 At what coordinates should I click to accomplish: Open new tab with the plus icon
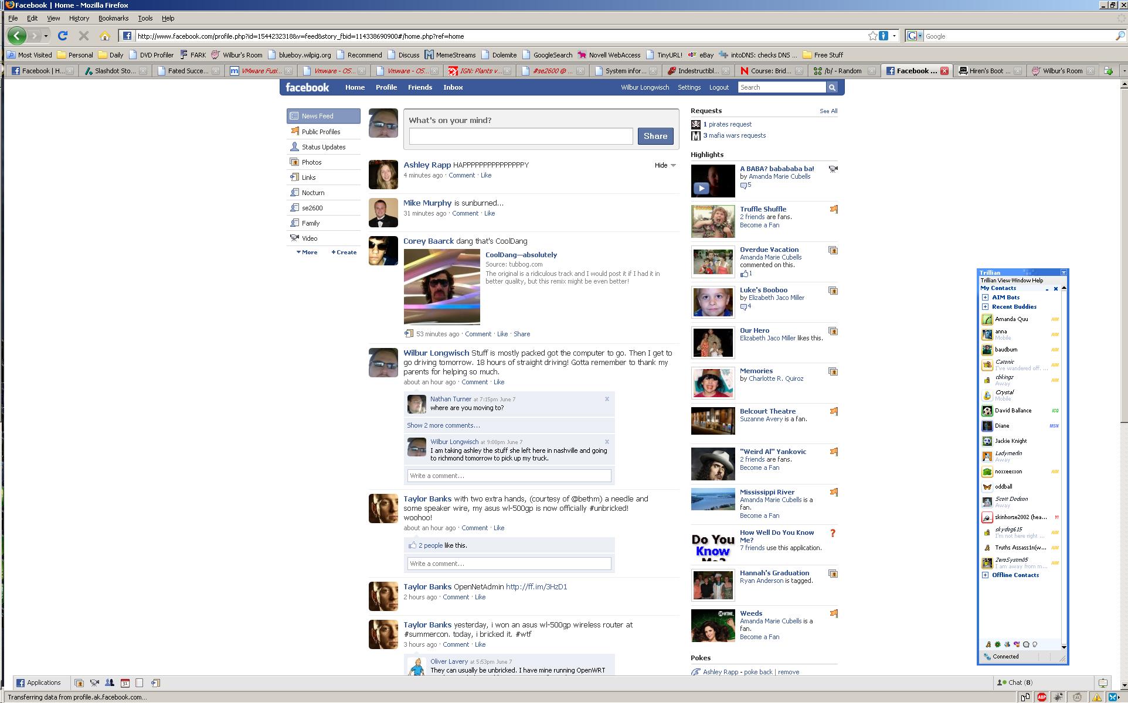pos(1108,71)
